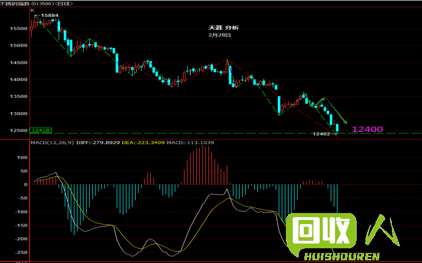Click the MACD(12,26,9) indicator label

[x=52, y=143]
